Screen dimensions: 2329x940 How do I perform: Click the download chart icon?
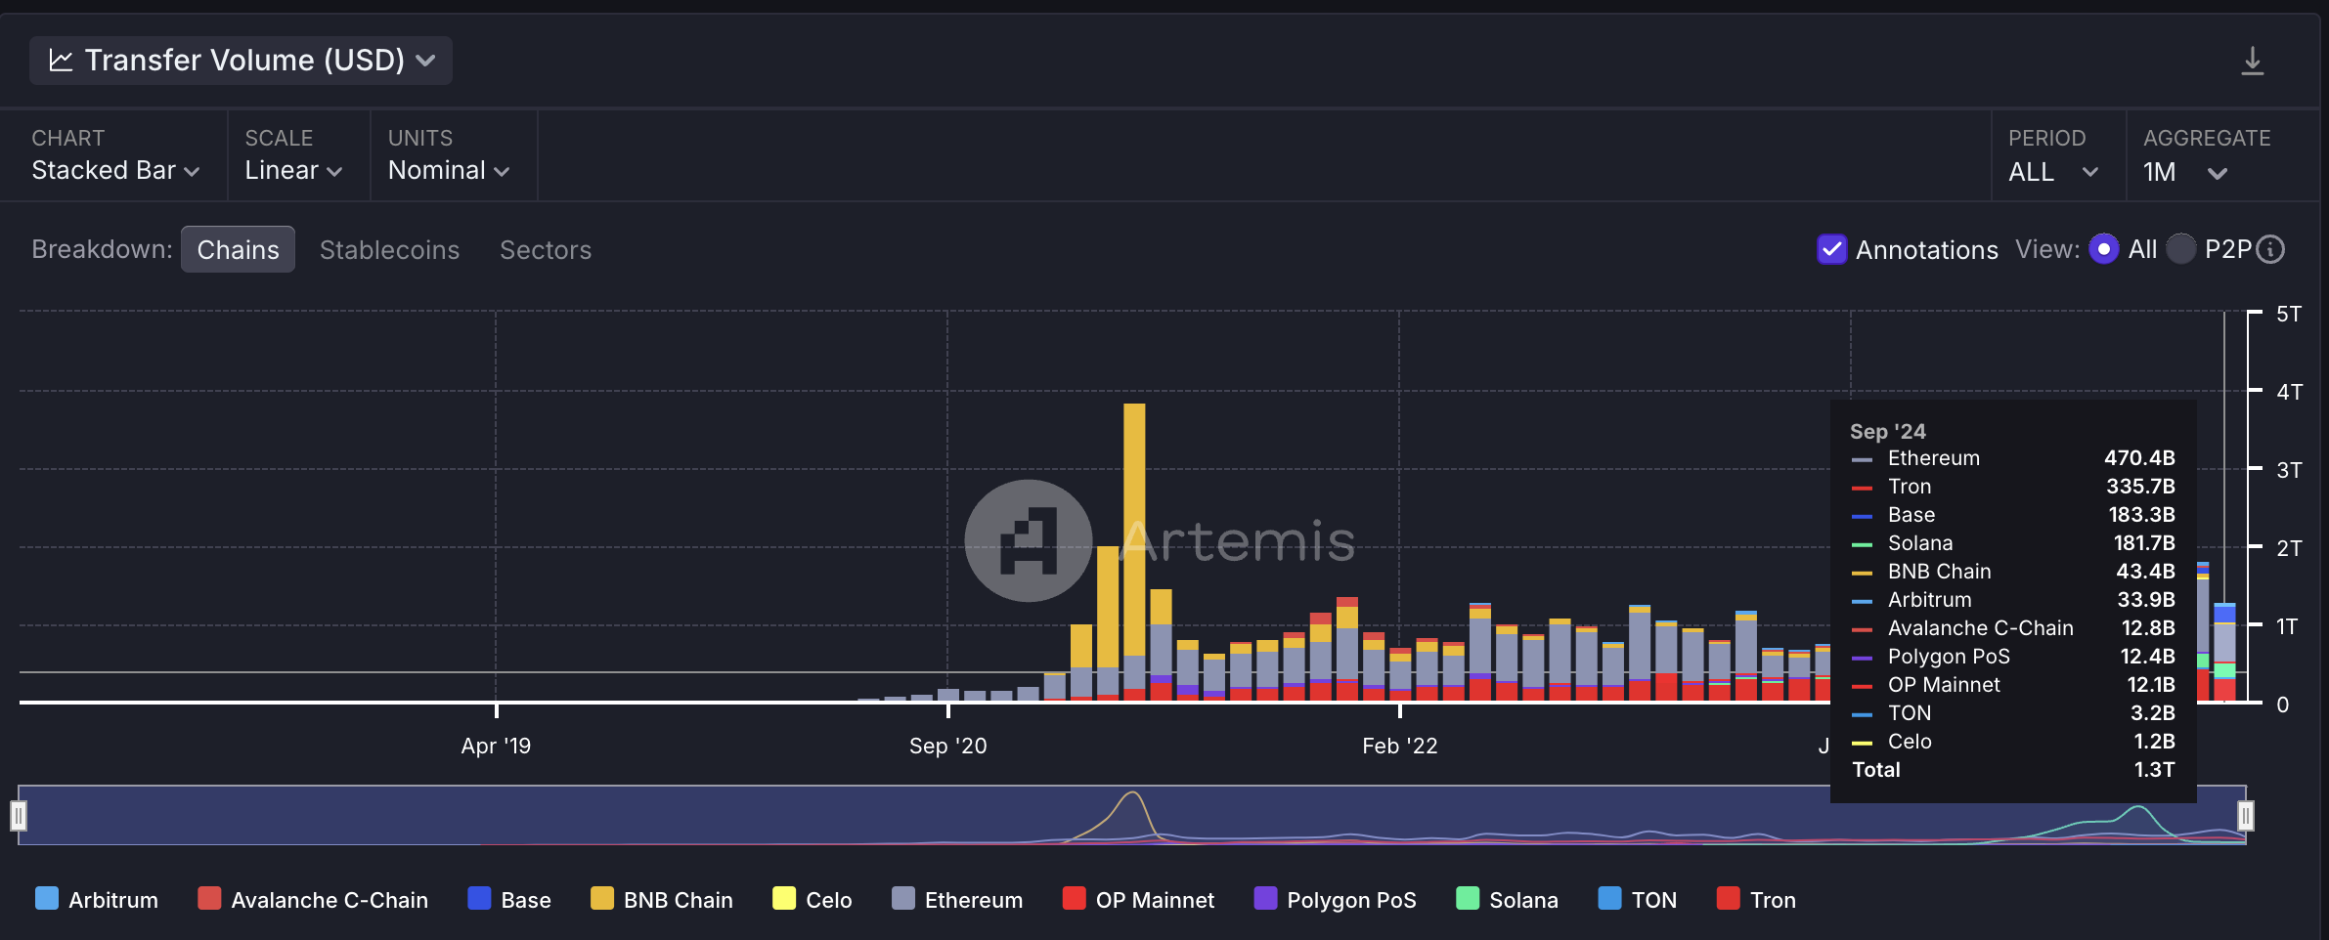pos(2252,62)
